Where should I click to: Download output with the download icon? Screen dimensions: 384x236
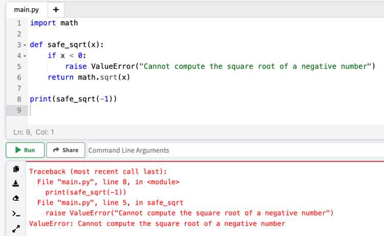coord(16,183)
